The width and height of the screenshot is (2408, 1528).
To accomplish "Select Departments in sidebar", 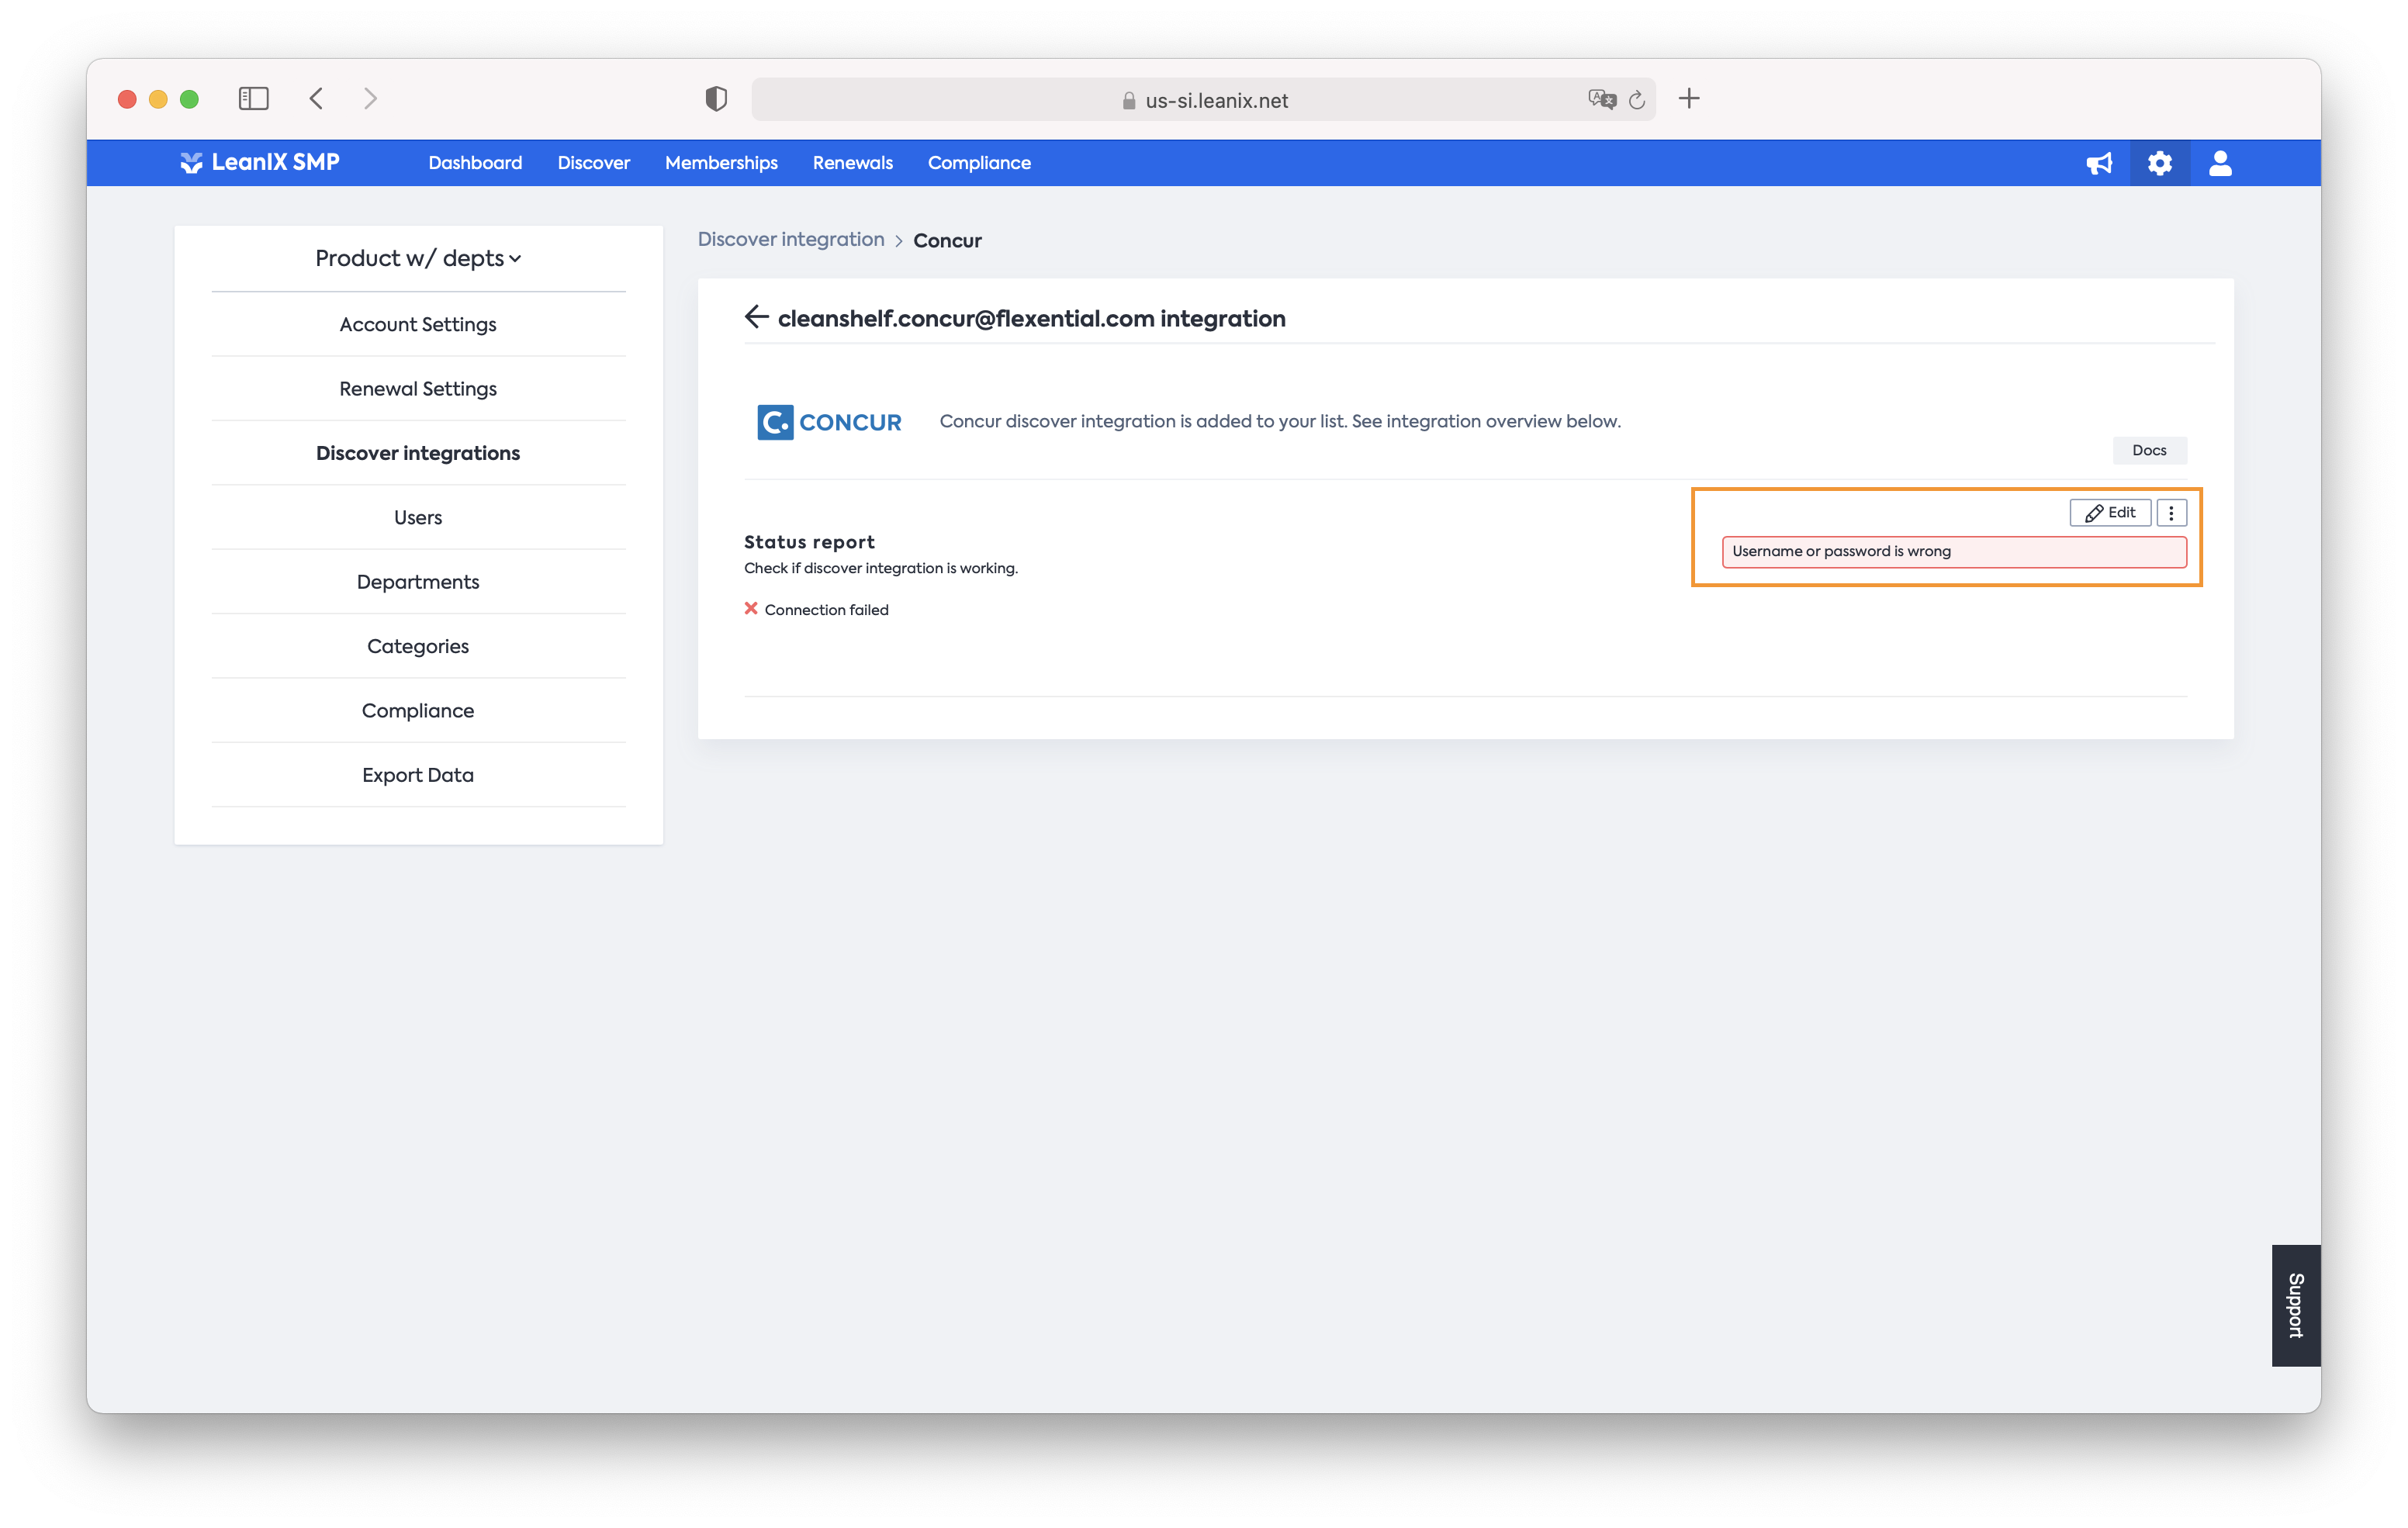I will pos(418,581).
